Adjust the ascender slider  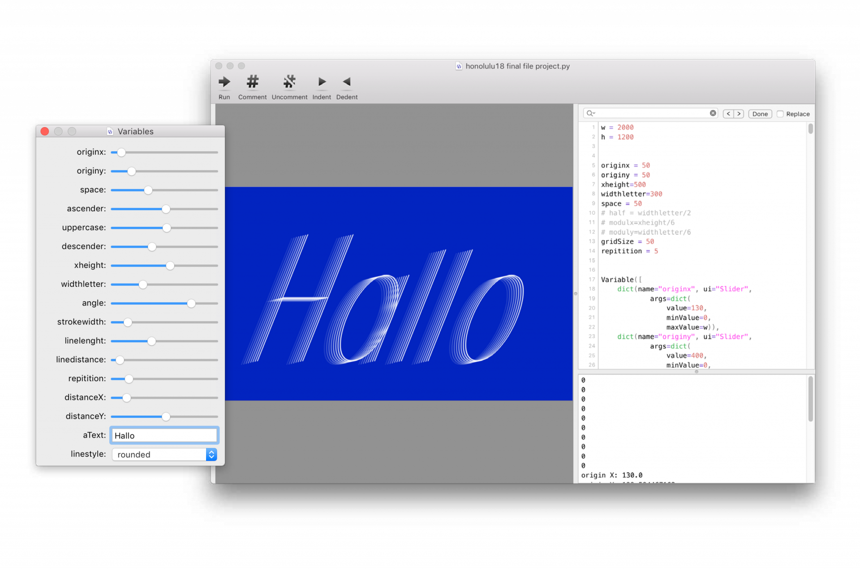164,209
